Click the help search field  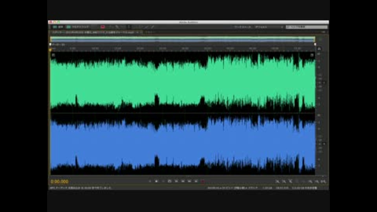[x=307, y=27]
